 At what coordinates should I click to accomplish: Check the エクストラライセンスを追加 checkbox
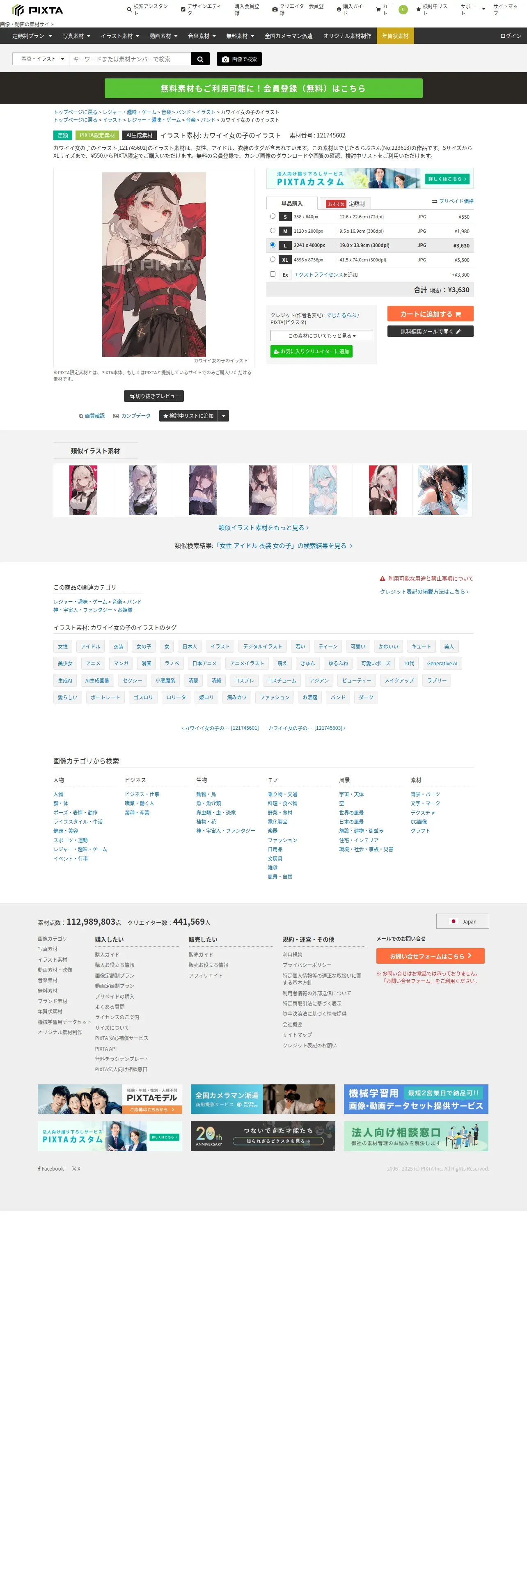(273, 274)
